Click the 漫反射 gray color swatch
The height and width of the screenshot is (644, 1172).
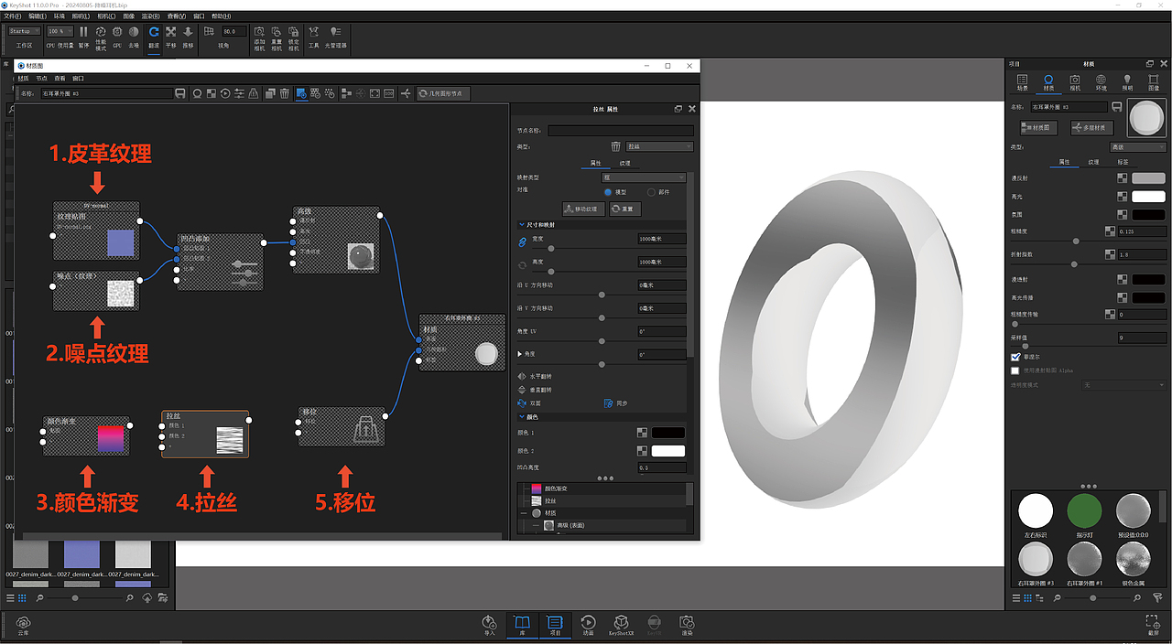pyautogui.click(x=1149, y=178)
